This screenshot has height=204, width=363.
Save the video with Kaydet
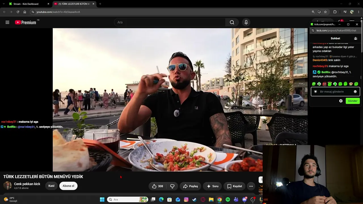235,186
